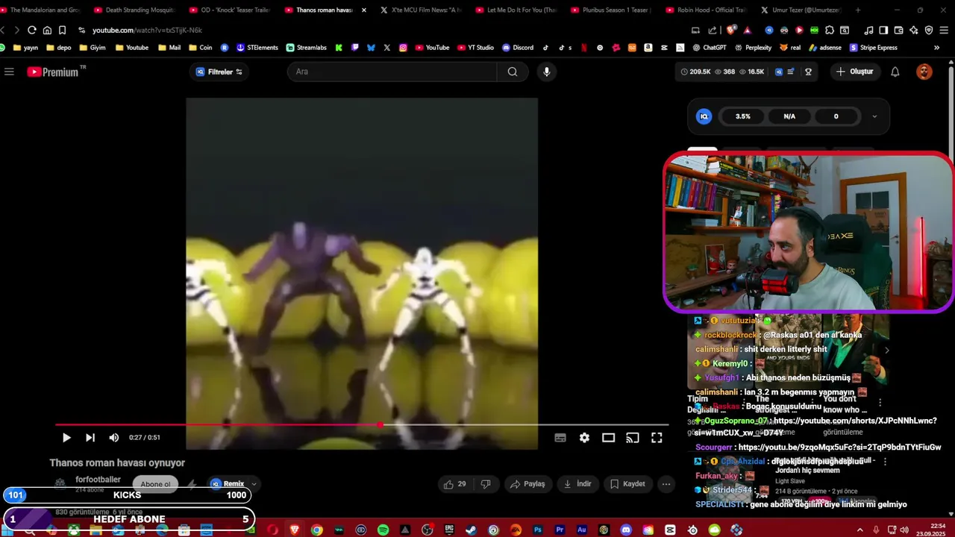Screen dimensions: 955x537
Task: Cast the video to a TV
Action: (x=632, y=438)
